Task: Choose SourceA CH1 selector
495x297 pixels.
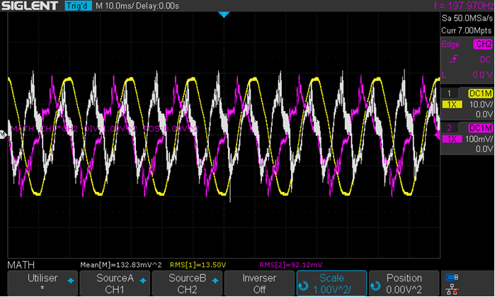Action: [115, 283]
